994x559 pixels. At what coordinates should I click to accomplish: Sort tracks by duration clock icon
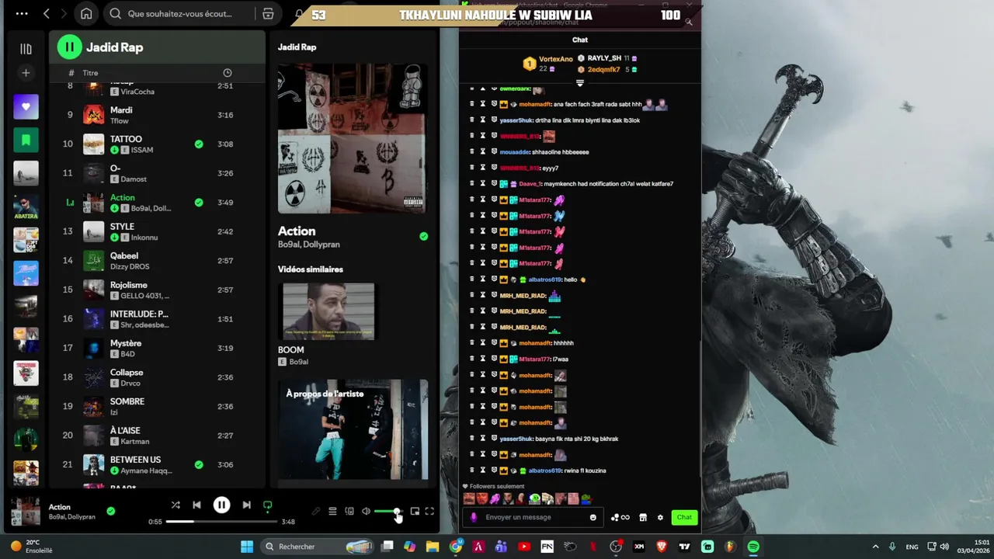pyautogui.click(x=227, y=73)
